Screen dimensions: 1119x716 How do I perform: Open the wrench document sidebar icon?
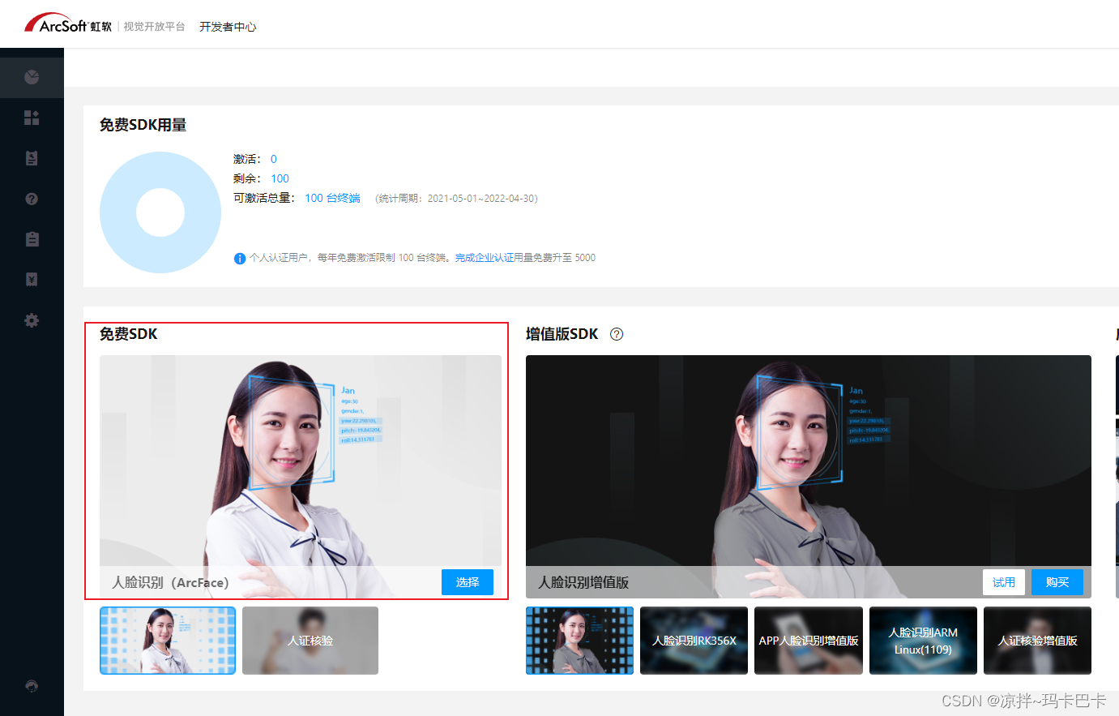32,158
